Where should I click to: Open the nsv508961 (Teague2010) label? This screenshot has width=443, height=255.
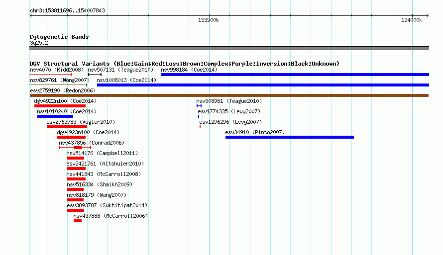[x=229, y=101]
